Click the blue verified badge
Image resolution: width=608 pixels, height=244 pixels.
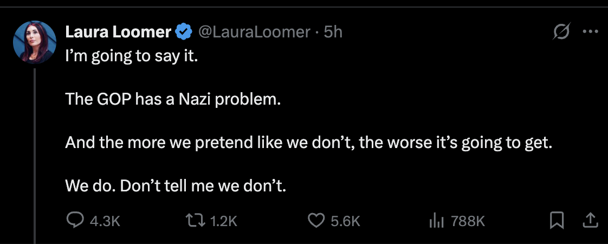(x=184, y=33)
